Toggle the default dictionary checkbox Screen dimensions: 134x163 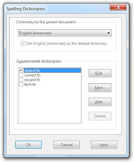(23, 43)
